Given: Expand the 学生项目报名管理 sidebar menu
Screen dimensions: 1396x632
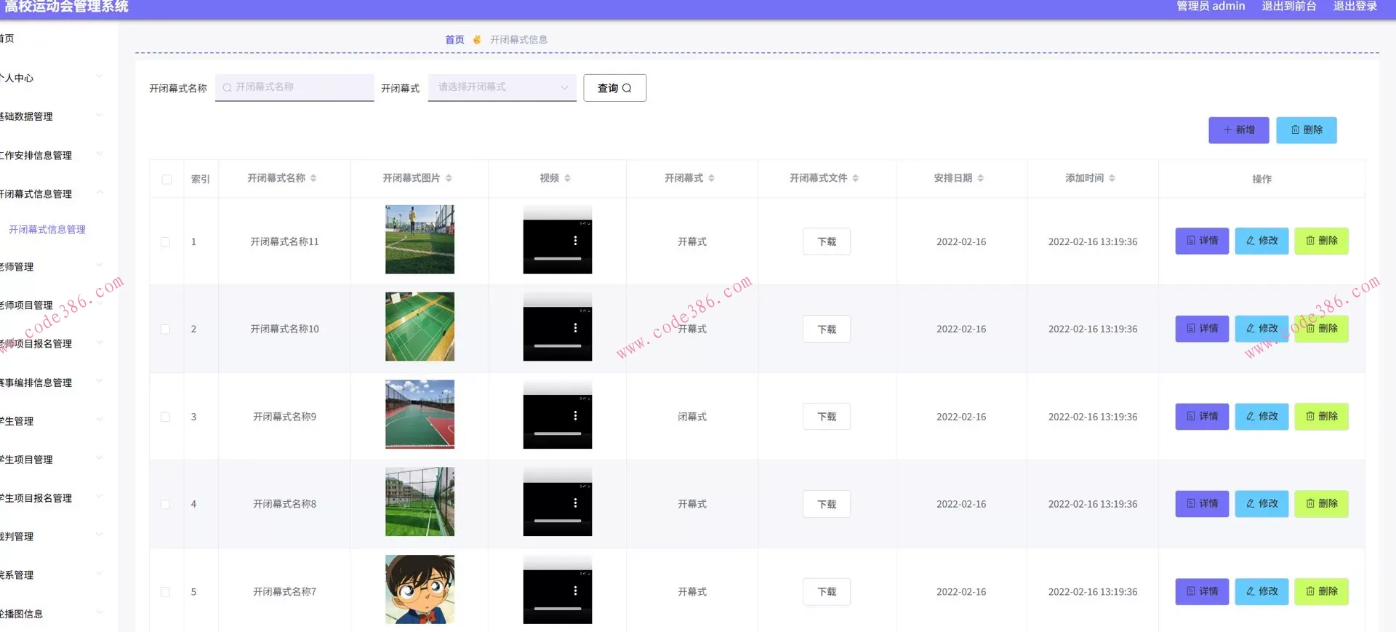Looking at the screenshot, I should pyautogui.click(x=51, y=497).
